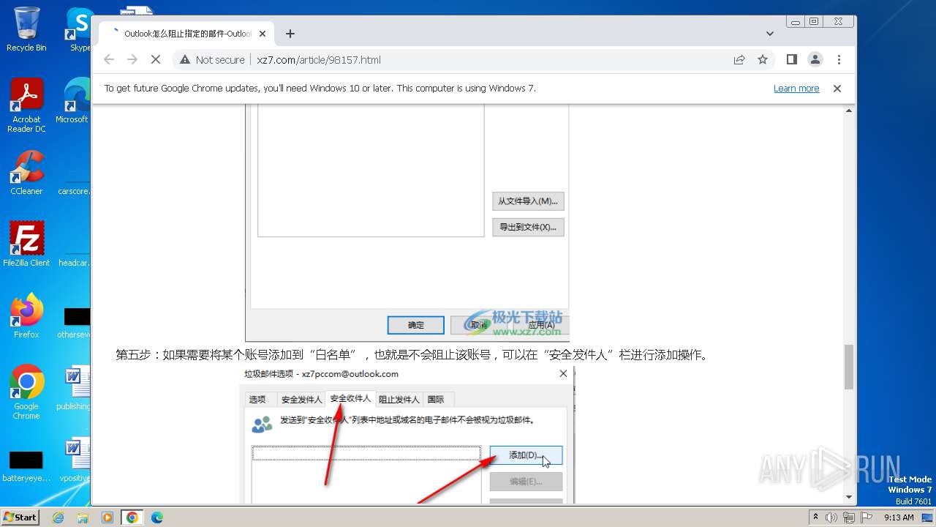936x527 pixels.
Task: Share this page icon
Action: (739, 59)
